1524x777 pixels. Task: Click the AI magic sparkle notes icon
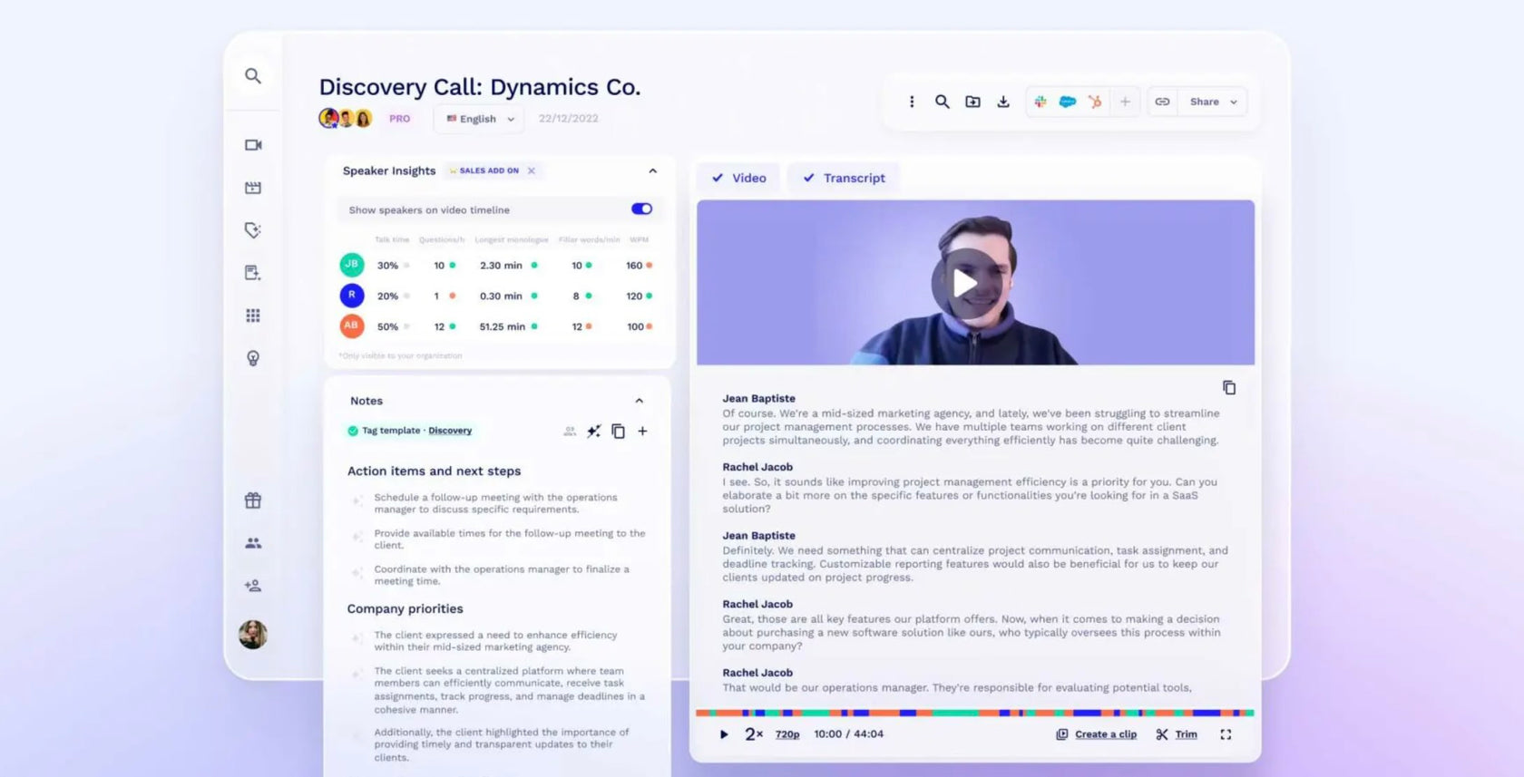click(593, 432)
